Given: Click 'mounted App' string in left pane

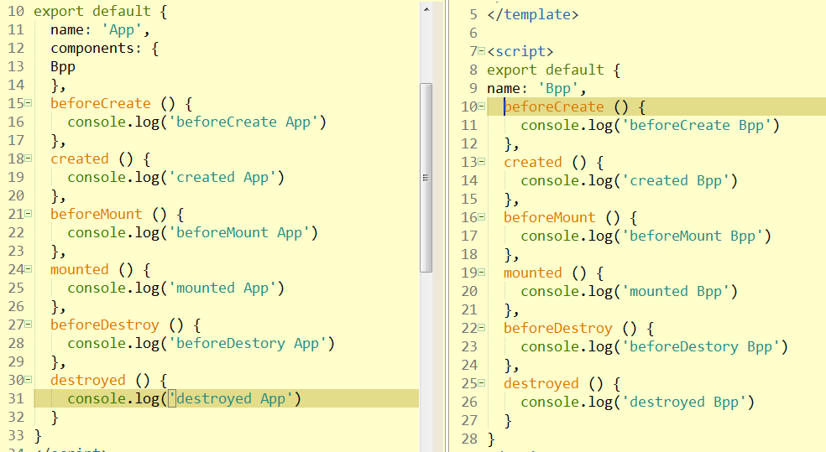Looking at the screenshot, I should point(222,288).
